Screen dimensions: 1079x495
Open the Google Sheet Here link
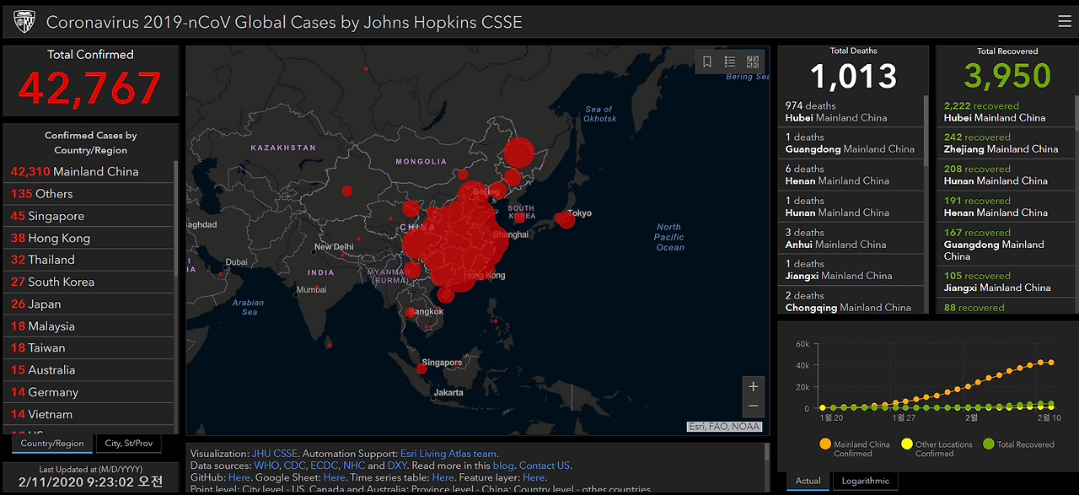click(335, 477)
